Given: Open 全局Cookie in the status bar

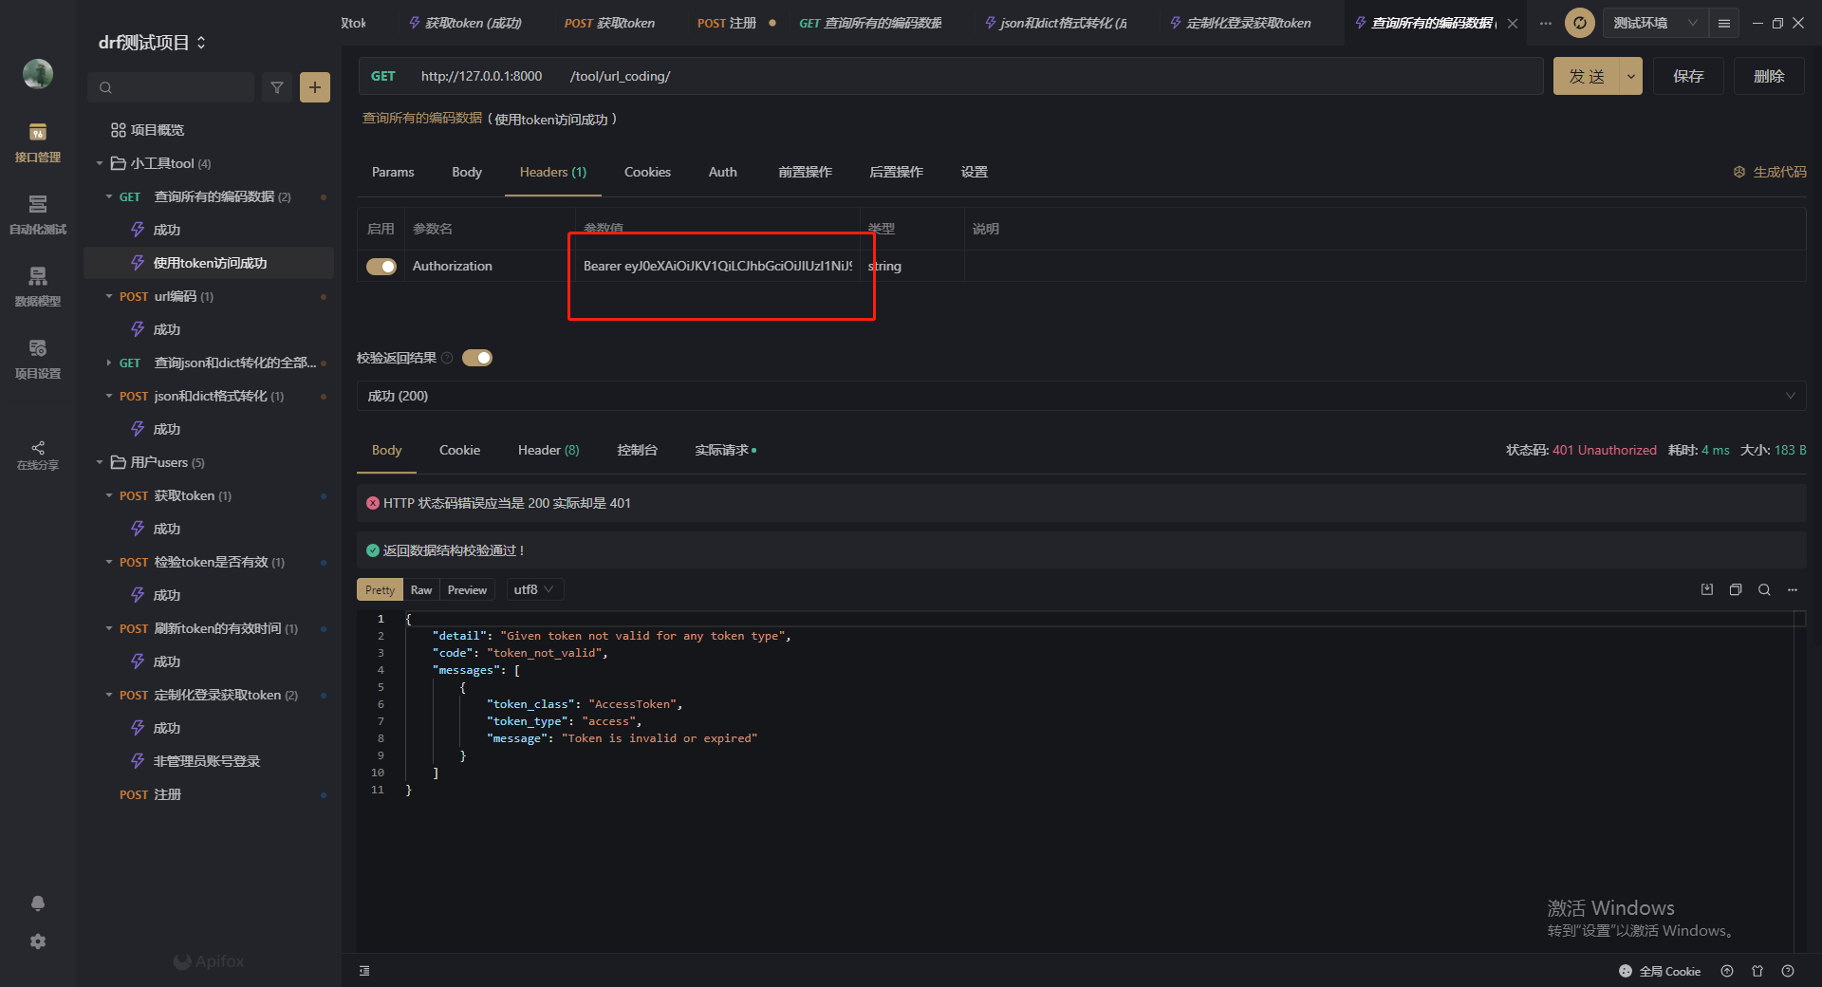Looking at the screenshot, I should [1661, 971].
